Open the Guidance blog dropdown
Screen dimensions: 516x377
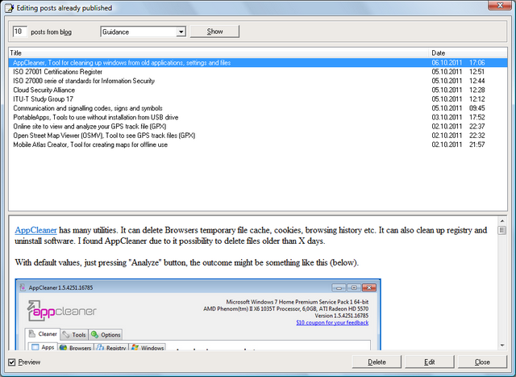pos(181,32)
